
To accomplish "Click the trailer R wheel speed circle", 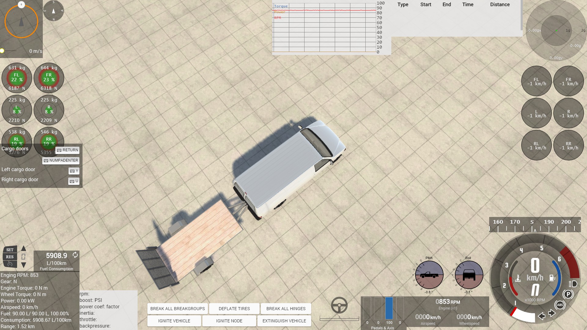I will pyautogui.click(x=569, y=113).
